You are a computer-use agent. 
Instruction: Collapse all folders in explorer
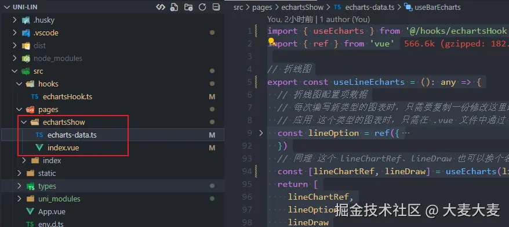click(x=216, y=7)
